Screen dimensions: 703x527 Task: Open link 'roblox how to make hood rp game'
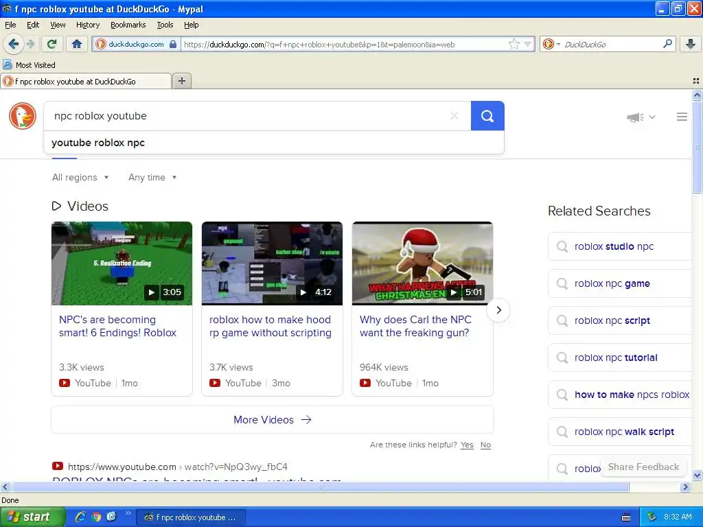(x=270, y=326)
